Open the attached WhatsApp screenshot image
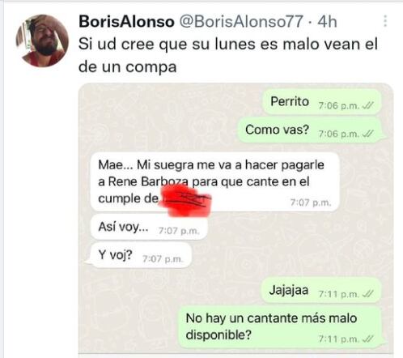 [235, 219]
